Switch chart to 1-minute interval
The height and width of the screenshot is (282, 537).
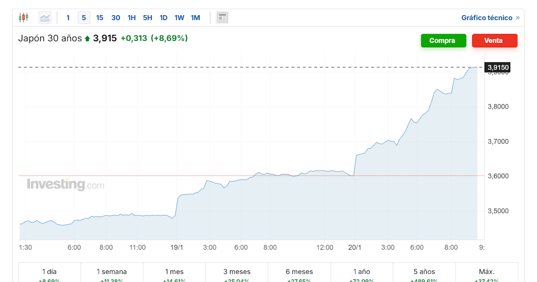(x=68, y=18)
